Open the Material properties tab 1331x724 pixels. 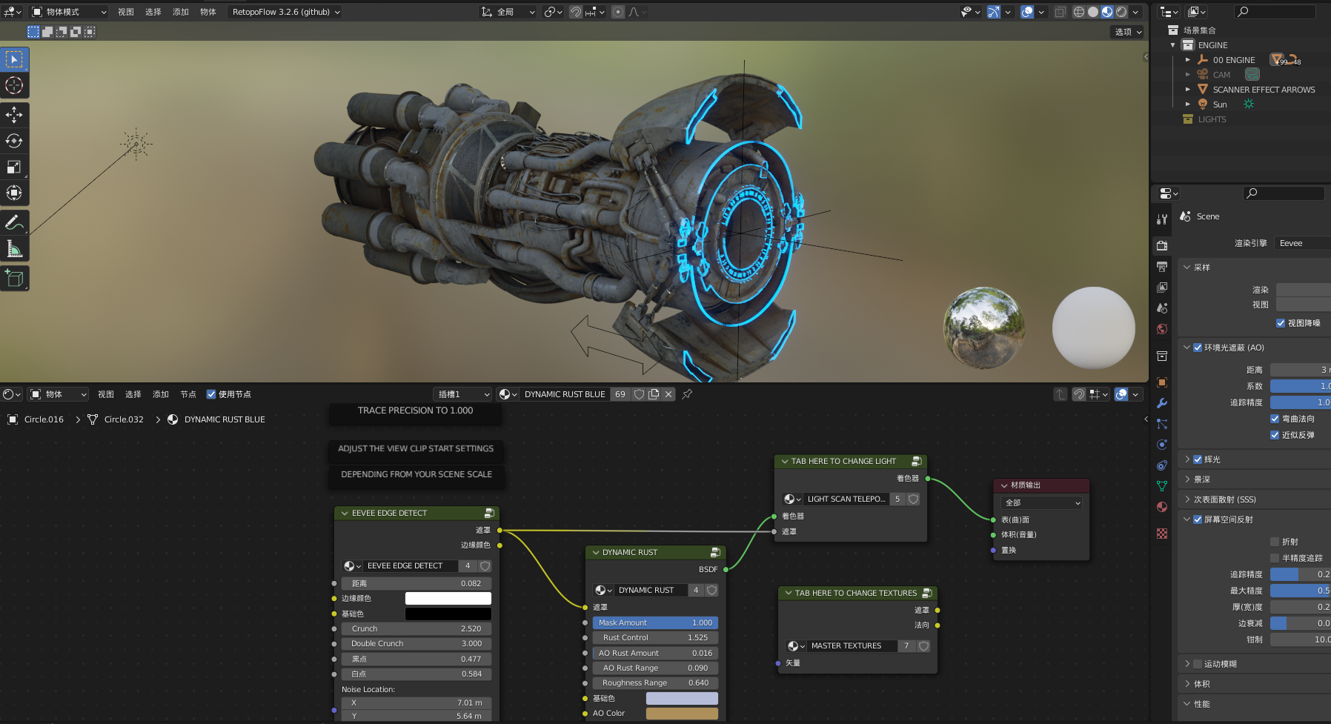click(1162, 507)
